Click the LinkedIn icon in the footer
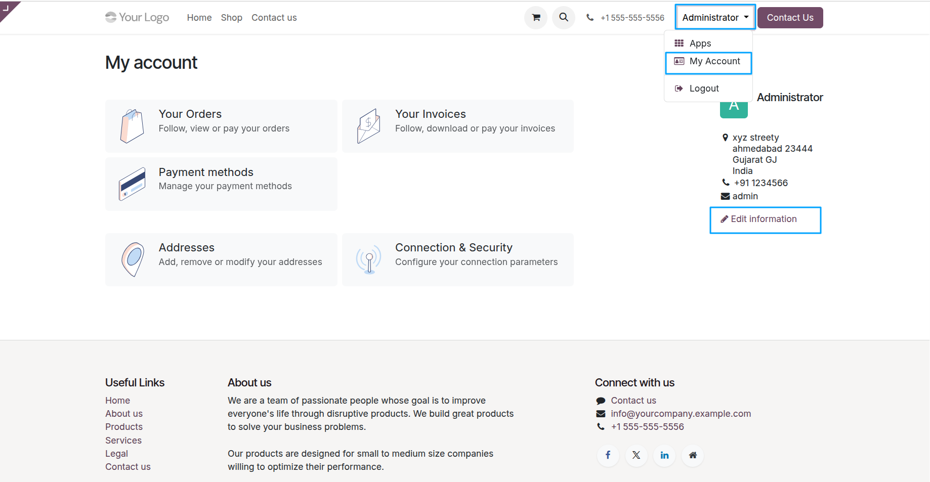 coord(664,455)
